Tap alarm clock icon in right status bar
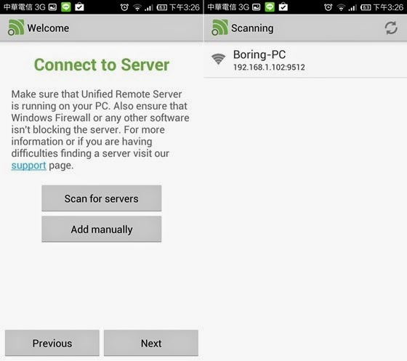407x361 pixels. 329,7
